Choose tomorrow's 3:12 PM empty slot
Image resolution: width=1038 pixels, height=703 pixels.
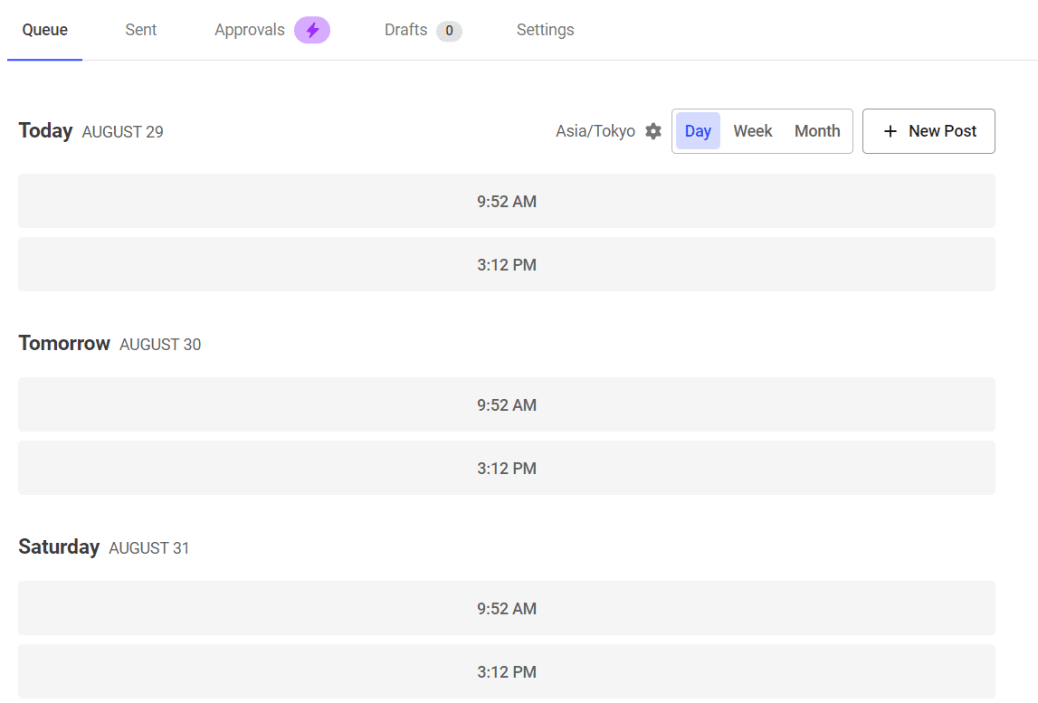507,468
